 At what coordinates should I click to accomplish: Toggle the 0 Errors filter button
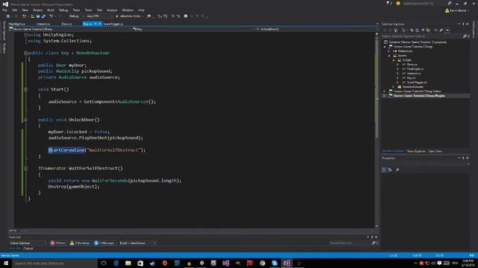point(58,243)
